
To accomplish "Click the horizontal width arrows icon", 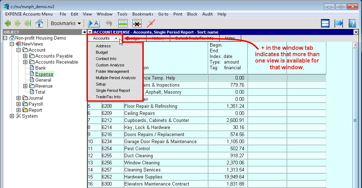I will tap(339, 23).
